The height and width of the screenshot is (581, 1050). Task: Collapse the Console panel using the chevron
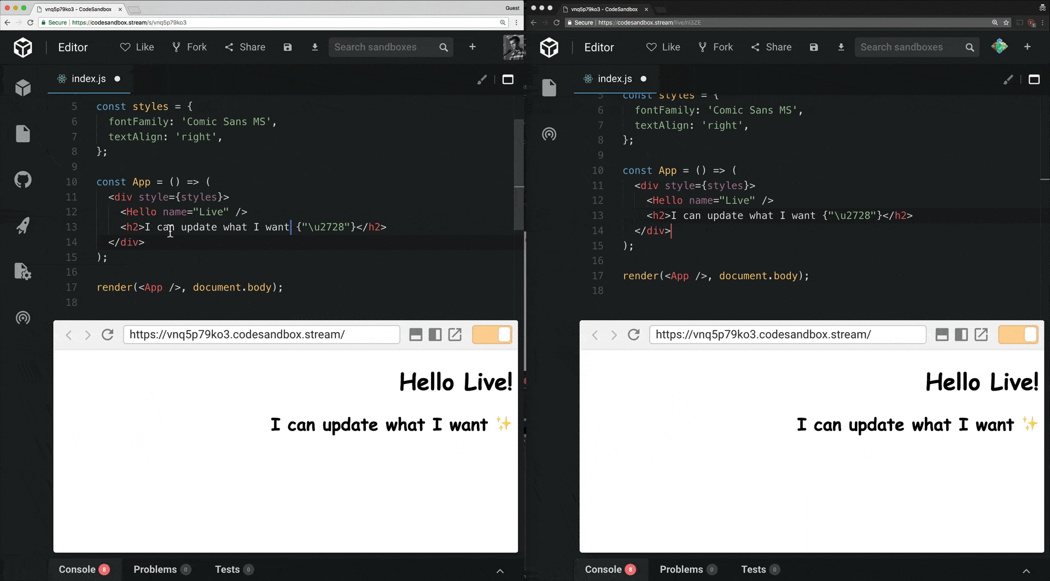(x=500, y=571)
